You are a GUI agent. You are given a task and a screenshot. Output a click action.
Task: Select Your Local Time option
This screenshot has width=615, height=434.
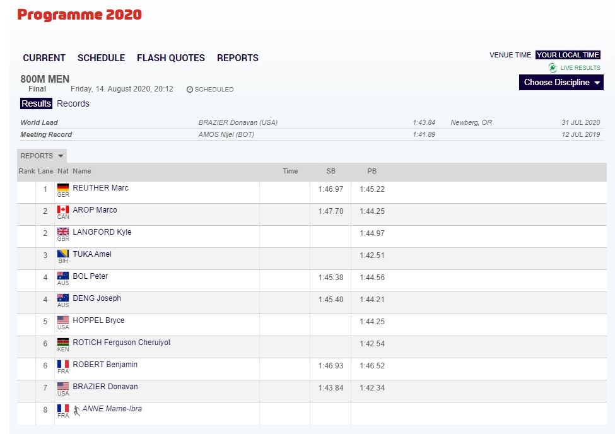[x=568, y=55]
